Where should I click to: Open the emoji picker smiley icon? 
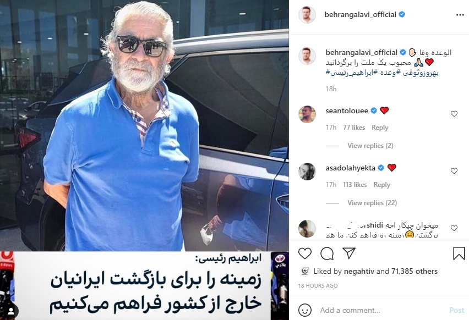coord(305,310)
